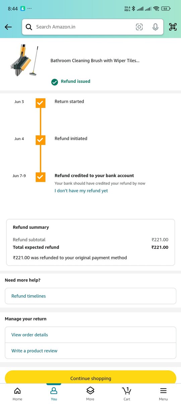Image resolution: width=181 pixels, height=404 pixels.
Task: Open camera lens search icon
Action: pyautogui.click(x=139, y=27)
